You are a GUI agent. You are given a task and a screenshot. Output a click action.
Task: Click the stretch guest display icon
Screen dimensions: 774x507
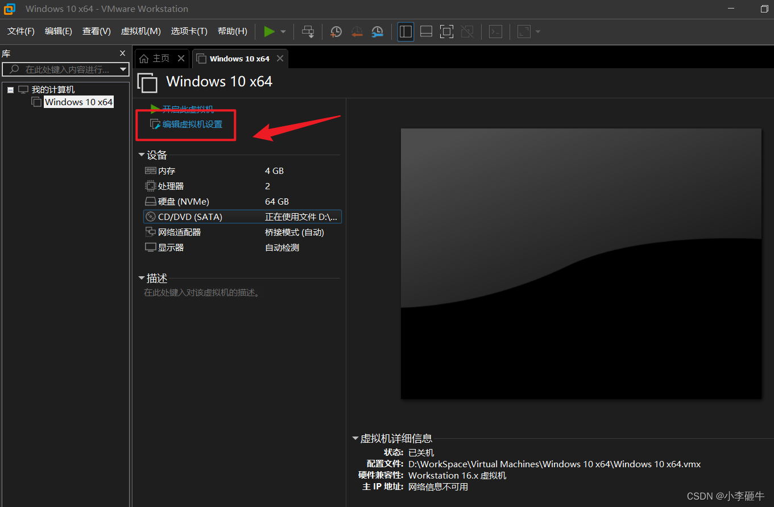point(524,31)
